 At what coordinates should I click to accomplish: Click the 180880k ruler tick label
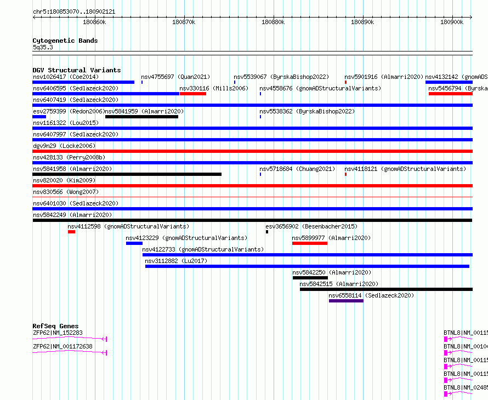coord(273,22)
